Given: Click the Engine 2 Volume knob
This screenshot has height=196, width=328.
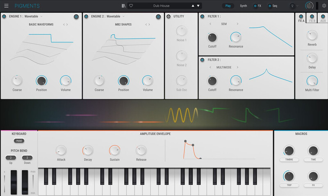Looking at the screenshot, I should [148, 81].
